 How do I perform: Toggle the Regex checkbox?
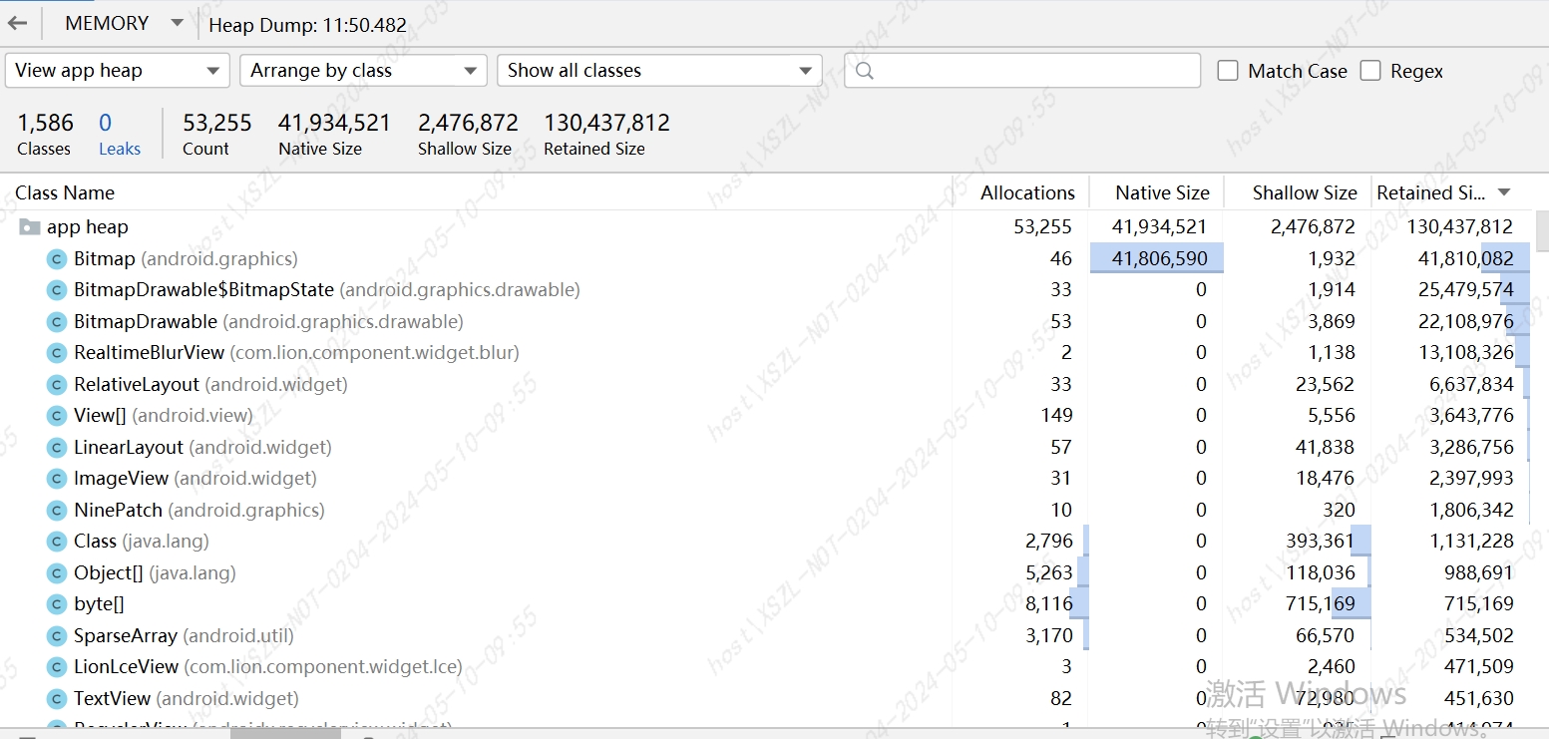point(1371,71)
